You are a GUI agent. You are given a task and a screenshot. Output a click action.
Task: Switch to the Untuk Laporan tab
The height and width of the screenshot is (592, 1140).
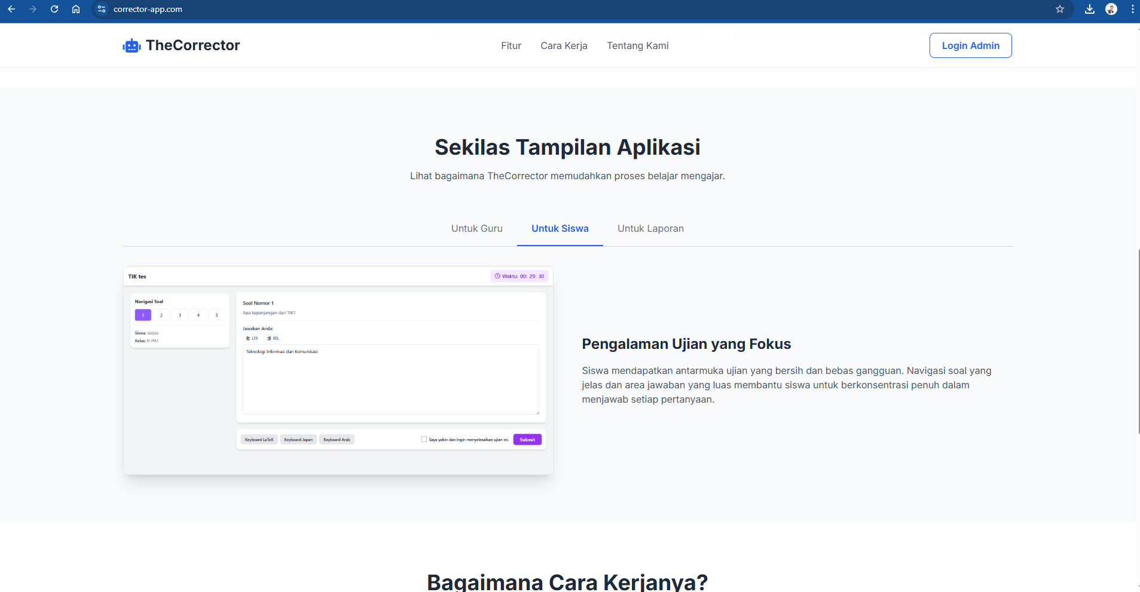tap(650, 228)
